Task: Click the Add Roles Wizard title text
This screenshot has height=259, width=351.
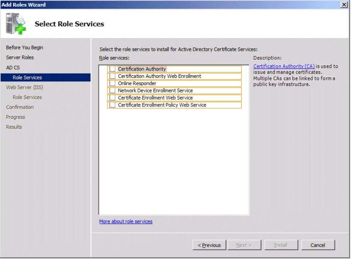Action: [24, 5]
